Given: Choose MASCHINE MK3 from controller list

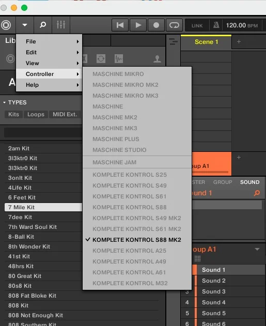Looking at the screenshot, I should pyautogui.click(x=137, y=128).
